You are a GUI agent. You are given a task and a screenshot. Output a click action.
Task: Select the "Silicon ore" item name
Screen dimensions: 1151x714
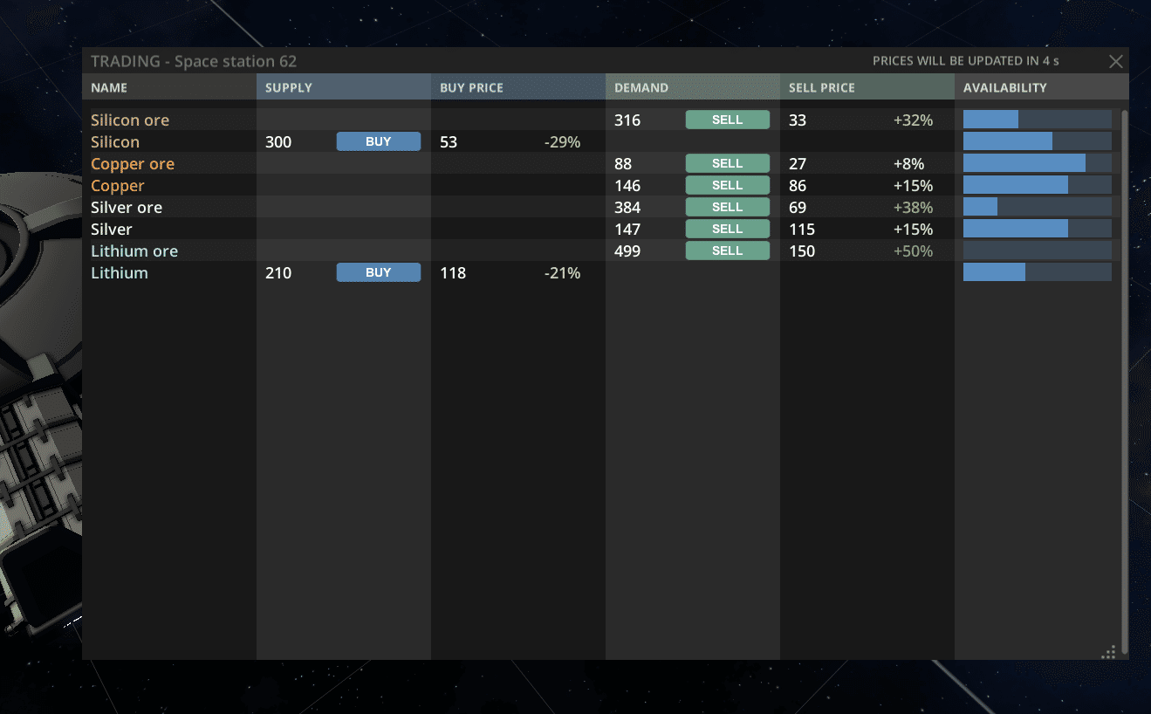coord(130,120)
